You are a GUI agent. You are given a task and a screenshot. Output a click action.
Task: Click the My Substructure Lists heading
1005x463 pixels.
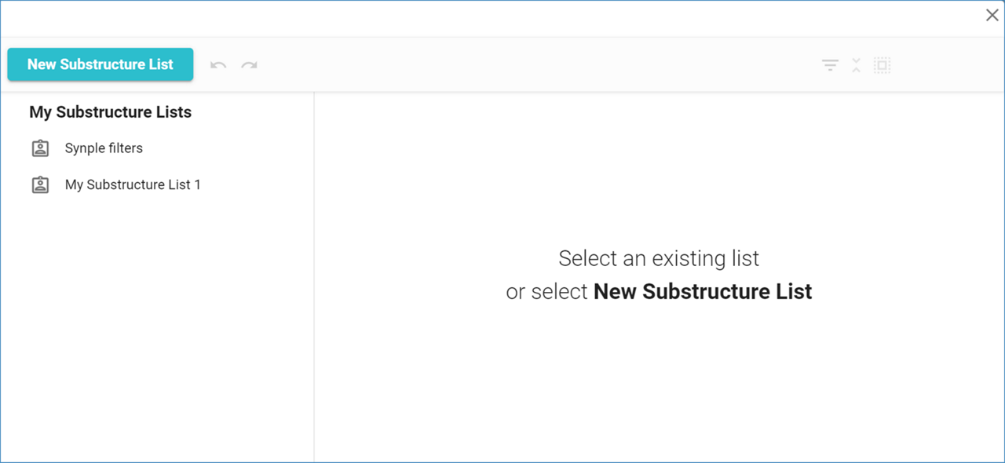pyautogui.click(x=110, y=112)
